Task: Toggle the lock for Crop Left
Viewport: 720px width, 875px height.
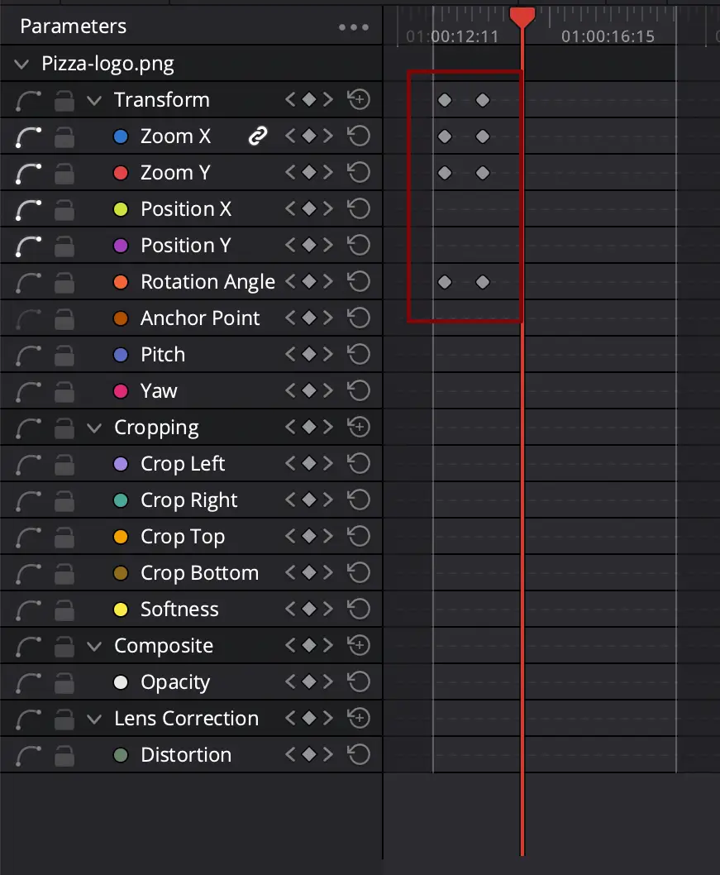Action: pyautogui.click(x=64, y=464)
